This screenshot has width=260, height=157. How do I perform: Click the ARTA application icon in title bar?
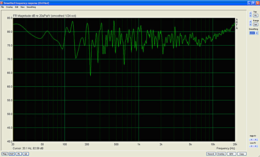tap(2, 3)
